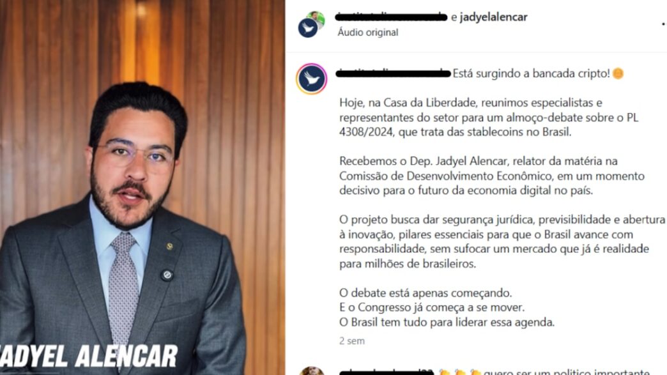Click the paragraph mentioning 'PL 4308/2024'
Screen dimensions: 667x375
click(x=489, y=118)
